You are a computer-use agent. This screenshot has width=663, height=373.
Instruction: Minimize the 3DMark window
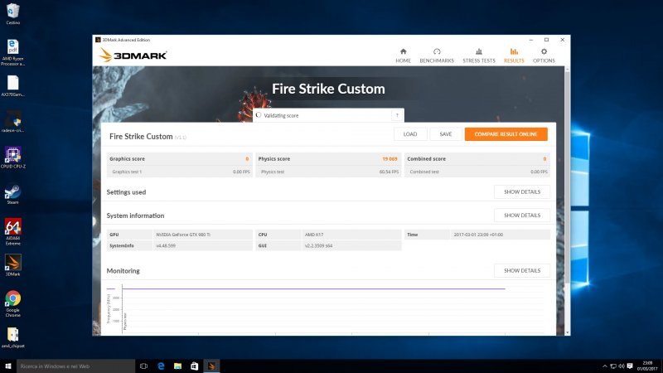530,40
